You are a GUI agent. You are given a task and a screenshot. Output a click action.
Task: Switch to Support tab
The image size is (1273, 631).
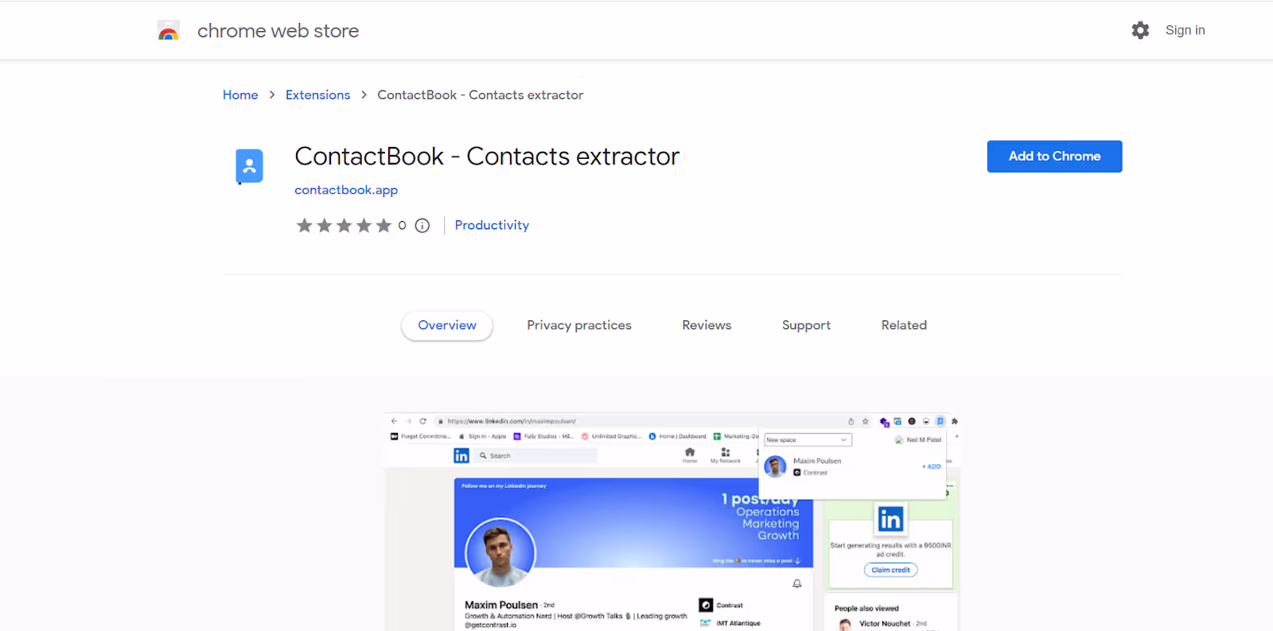point(806,325)
